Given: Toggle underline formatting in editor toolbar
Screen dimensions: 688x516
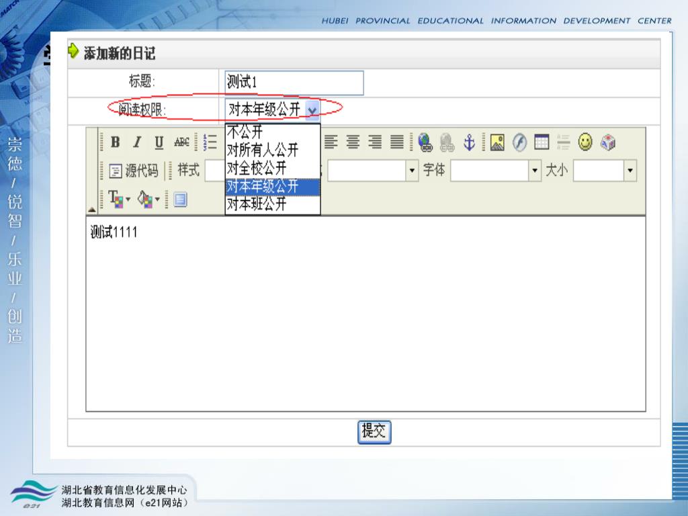Looking at the screenshot, I should 159,142.
